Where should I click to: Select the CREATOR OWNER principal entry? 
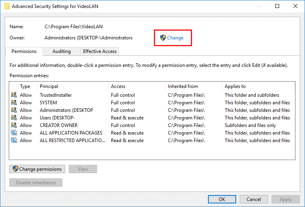pyautogui.click(x=58, y=125)
